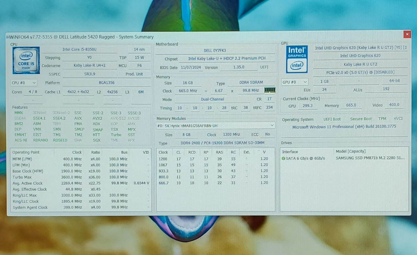
Task: Click the memory module chip icon
Action: 270,90
